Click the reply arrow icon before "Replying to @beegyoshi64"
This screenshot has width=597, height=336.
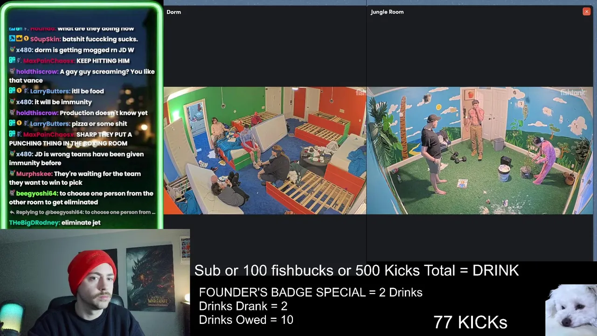pos(12,212)
